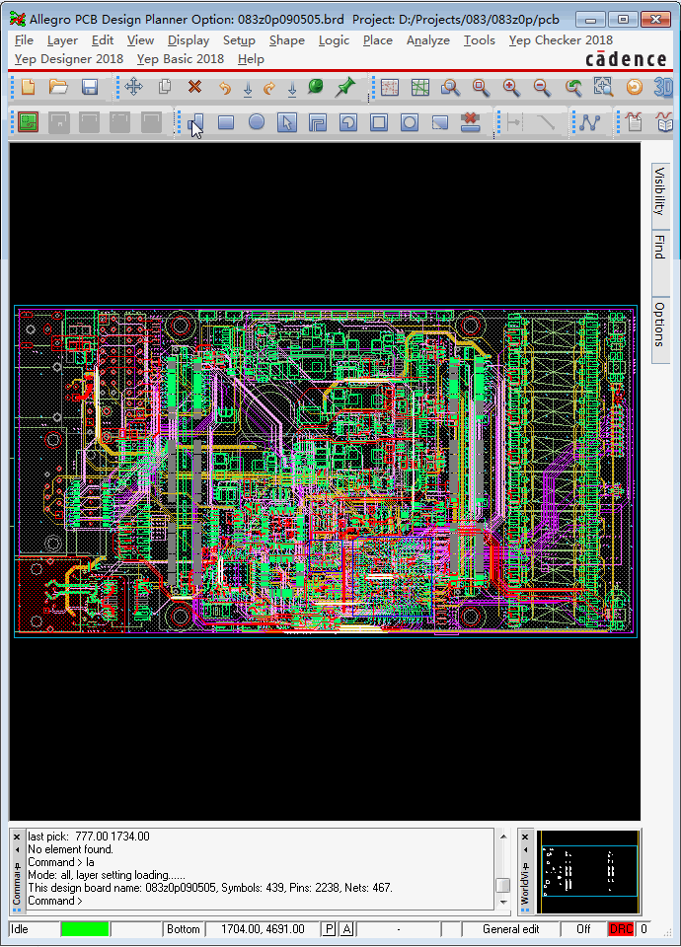Click the Zoom In icon
This screenshot has height=947, width=681.
pos(512,88)
